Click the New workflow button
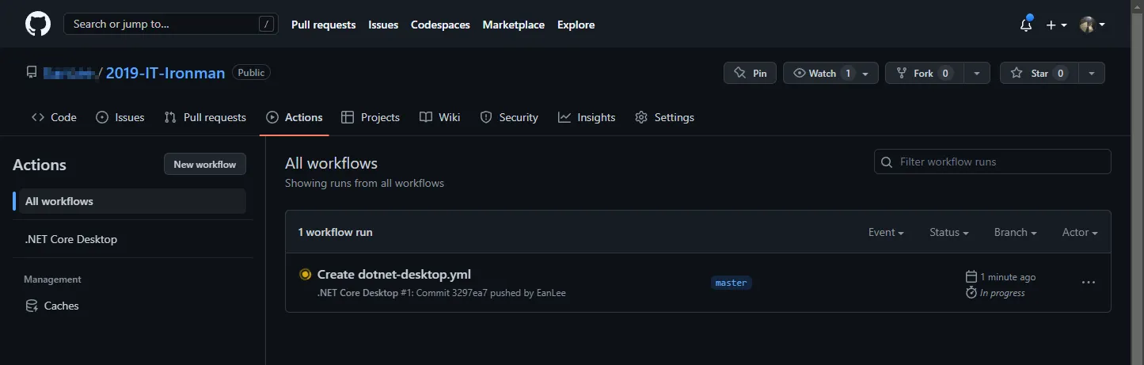1144x365 pixels. click(x=204, y=164)
